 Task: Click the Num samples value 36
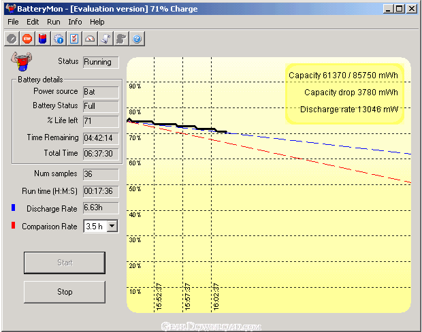point(101,174)
